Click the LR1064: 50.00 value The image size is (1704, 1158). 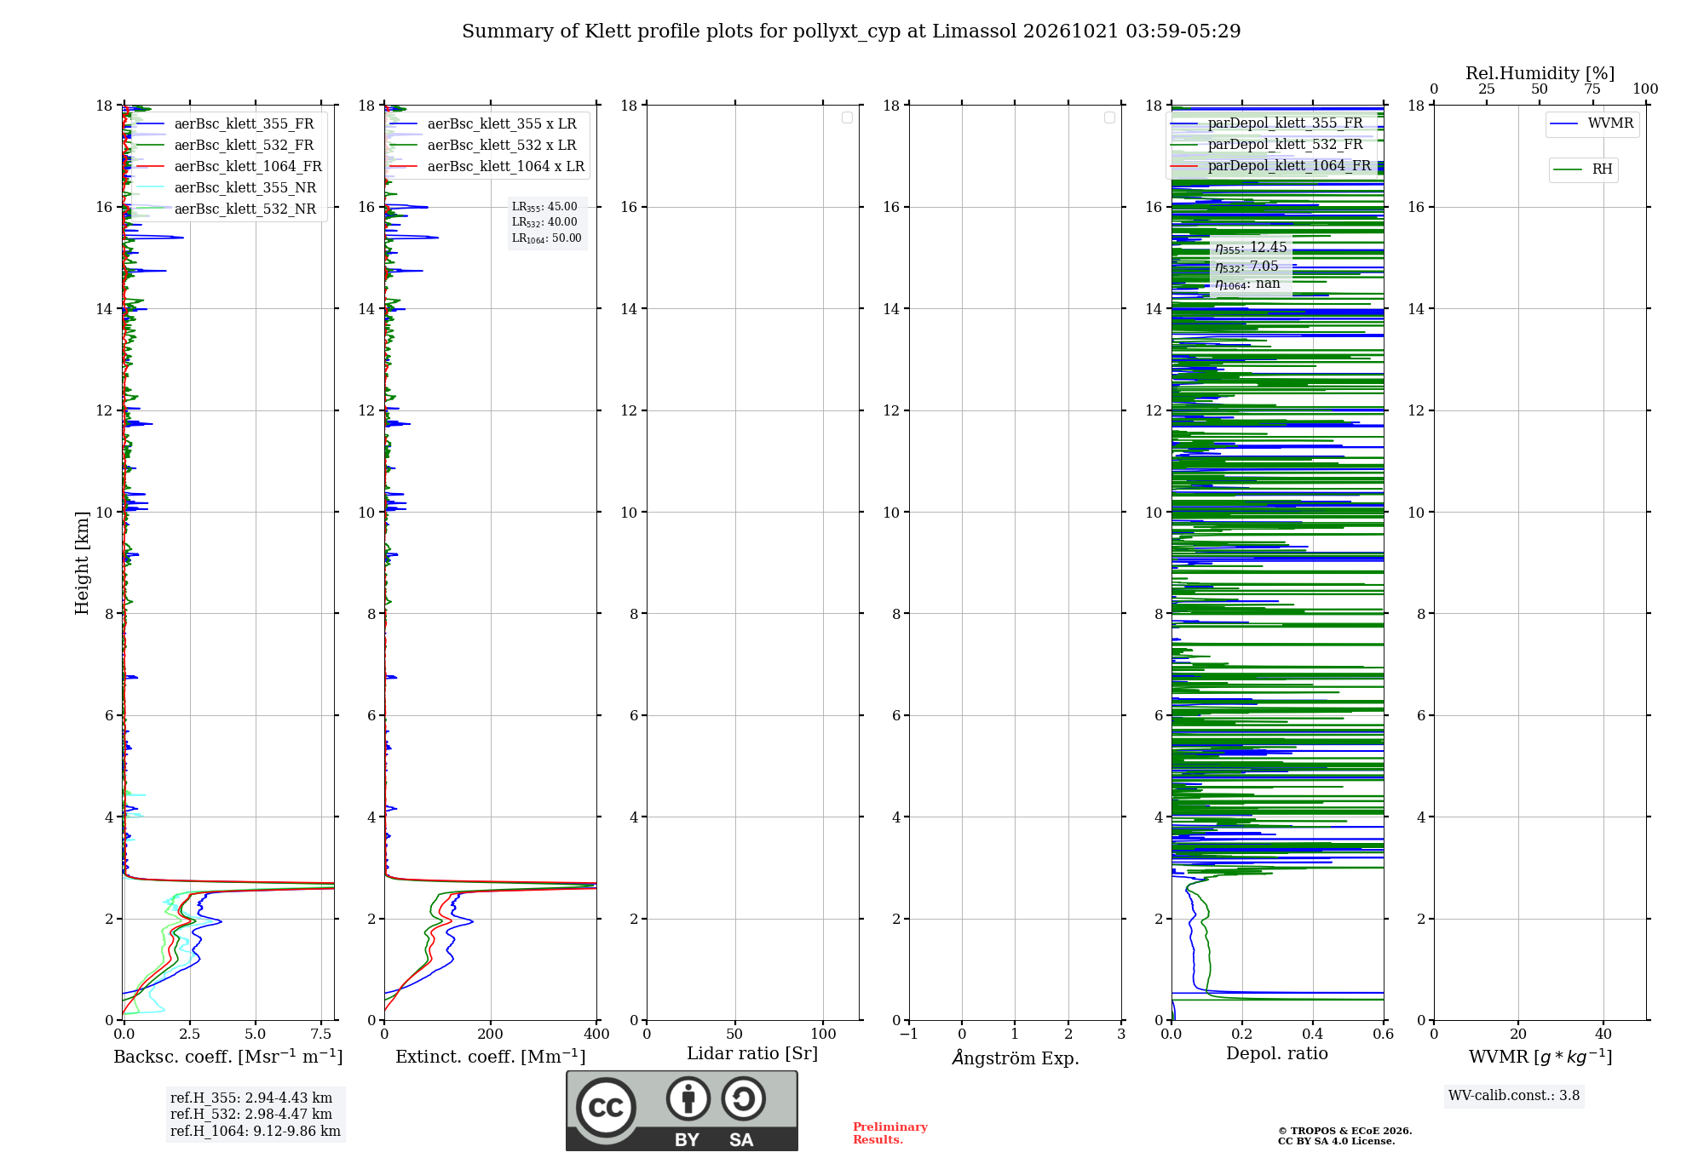(547, 238)
